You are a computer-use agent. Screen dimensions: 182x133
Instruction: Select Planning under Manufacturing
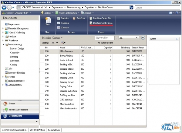(14, 57)
